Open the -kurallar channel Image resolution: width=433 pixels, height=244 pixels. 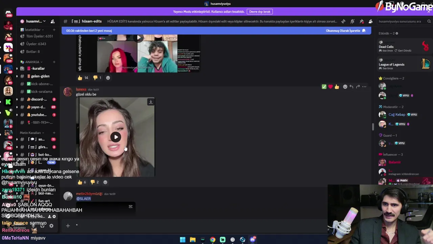pos(37,68)
